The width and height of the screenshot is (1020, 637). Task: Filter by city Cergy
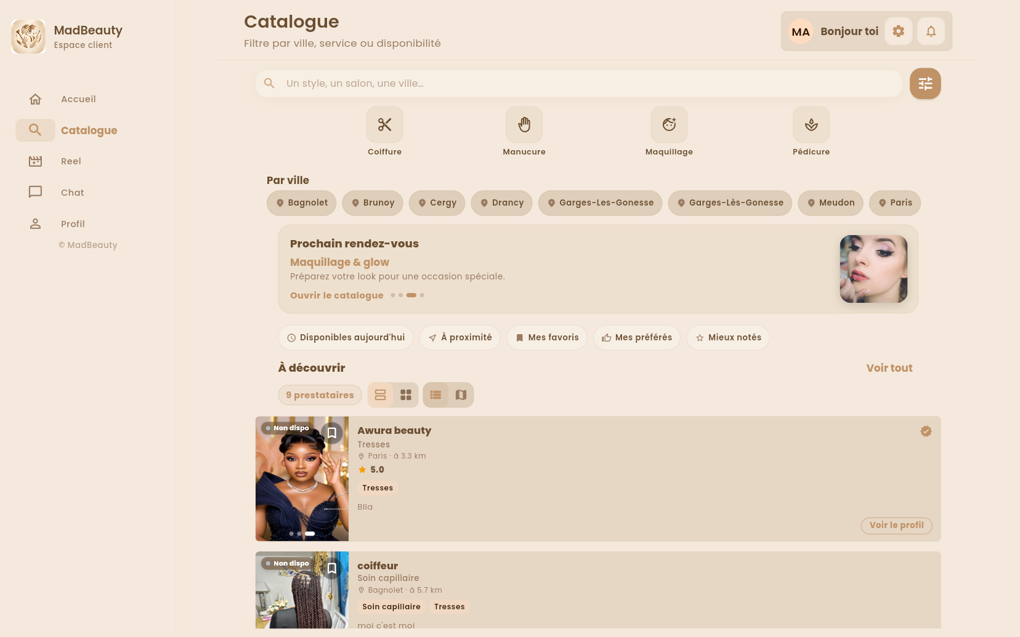(x=437, y=203)
